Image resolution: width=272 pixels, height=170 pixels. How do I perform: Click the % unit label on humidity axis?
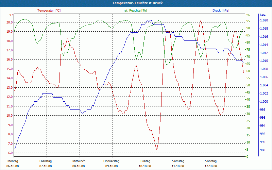[x=248, y=15]
